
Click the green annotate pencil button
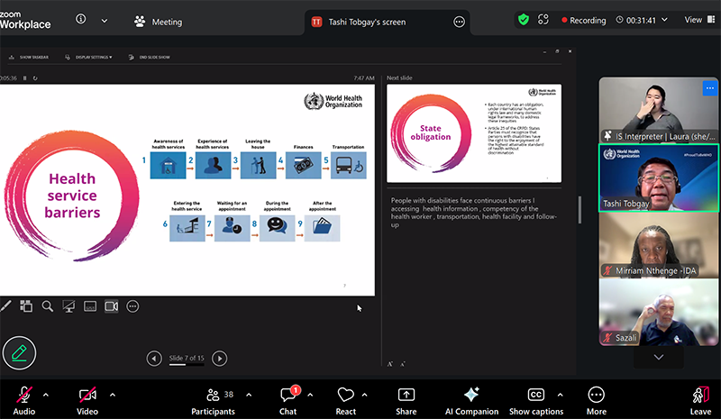(19, 352)
